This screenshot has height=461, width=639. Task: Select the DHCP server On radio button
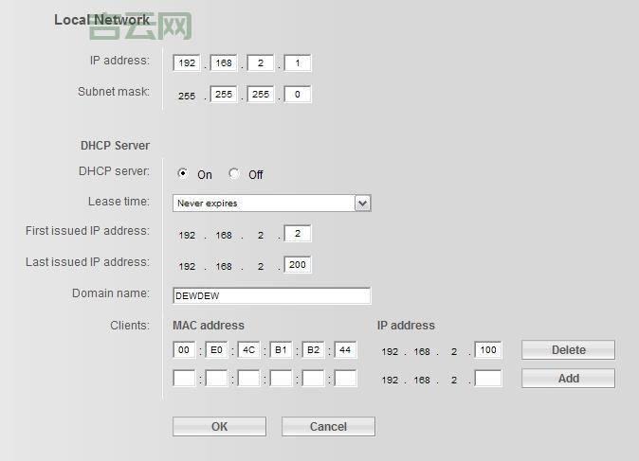(183, 173)
